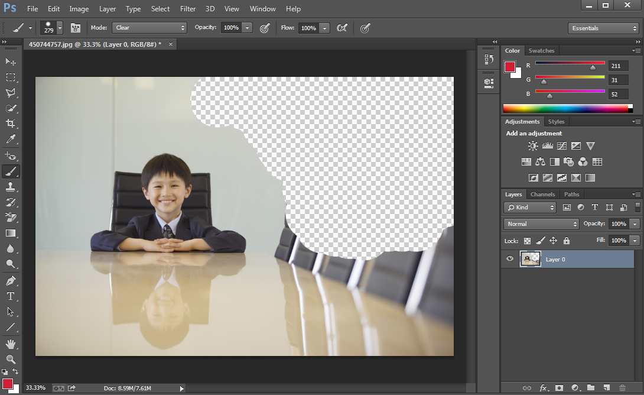Expand the layer blend mode Normal dropdown
This screenshot has width=644, height=395.
541,224
